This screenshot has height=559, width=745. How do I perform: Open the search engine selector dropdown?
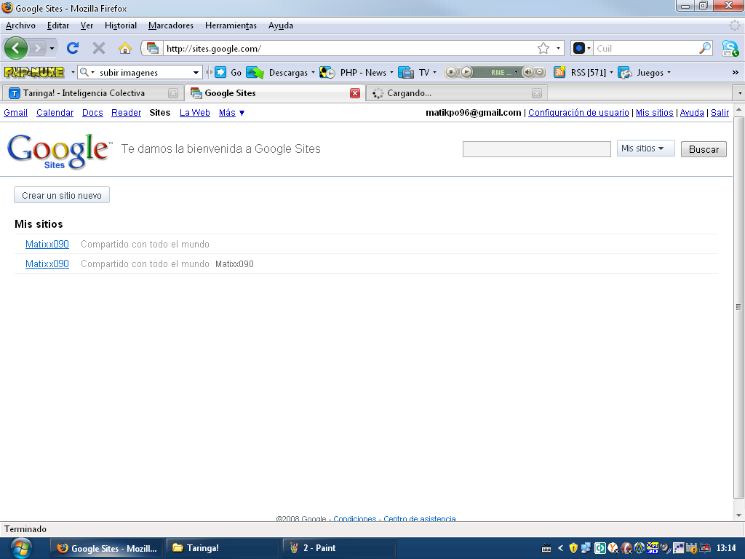[x=582, y=48]
